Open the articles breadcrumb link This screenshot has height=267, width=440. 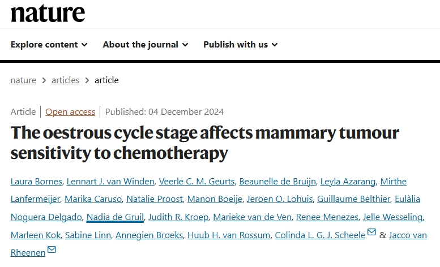(x=65, y=80)
